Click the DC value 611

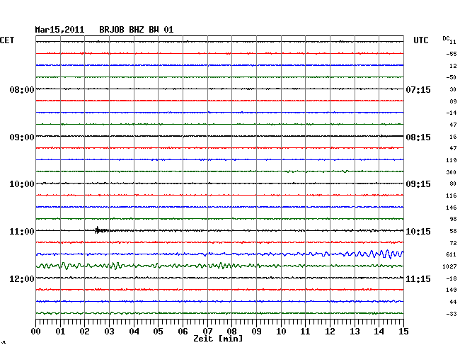point(452,254)
